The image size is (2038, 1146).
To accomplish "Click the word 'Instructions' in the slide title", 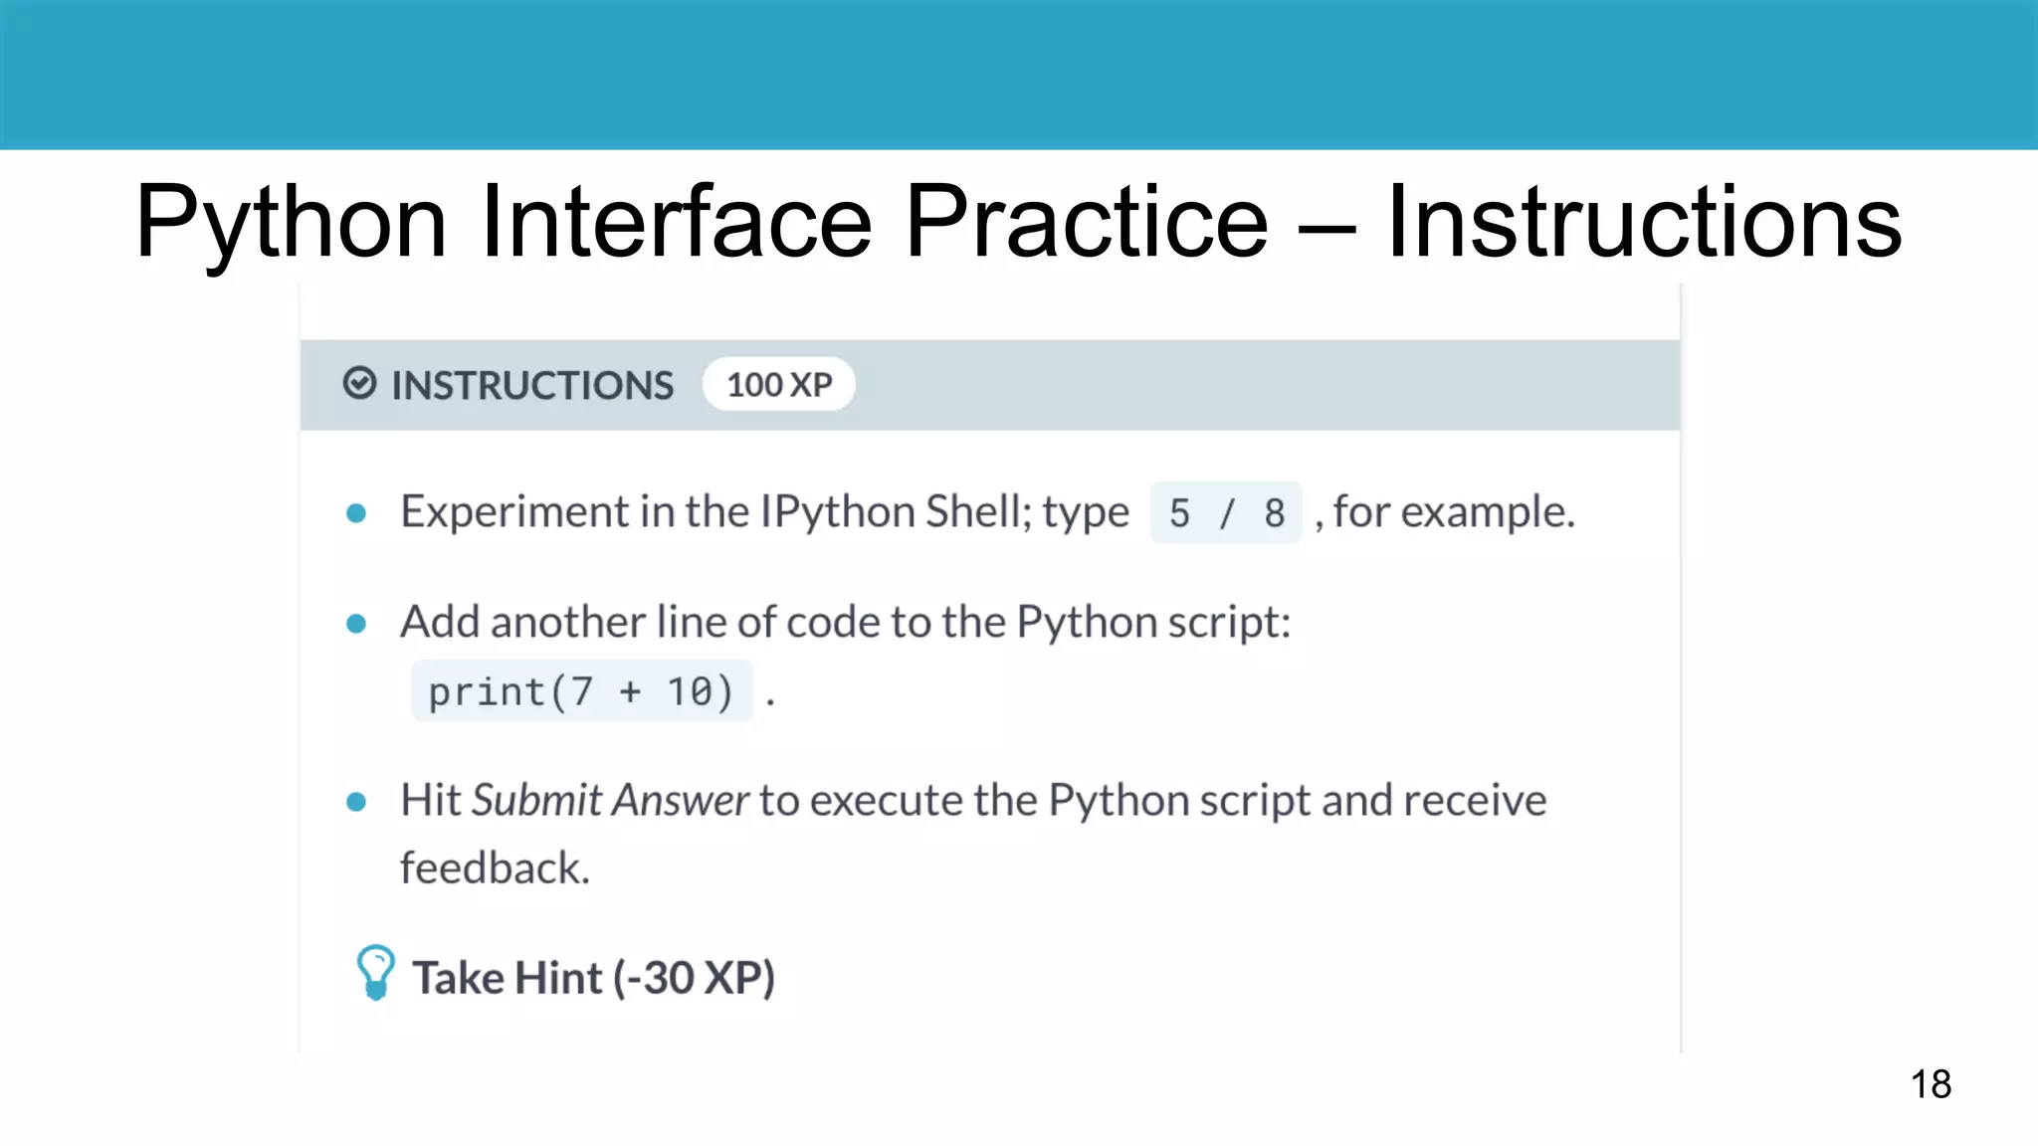I will click(1643, 221).
